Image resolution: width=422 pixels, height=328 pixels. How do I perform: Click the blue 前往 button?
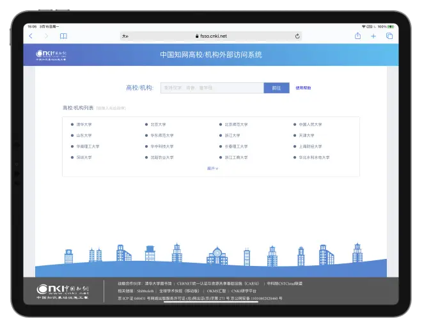click(x=276, y=88)
